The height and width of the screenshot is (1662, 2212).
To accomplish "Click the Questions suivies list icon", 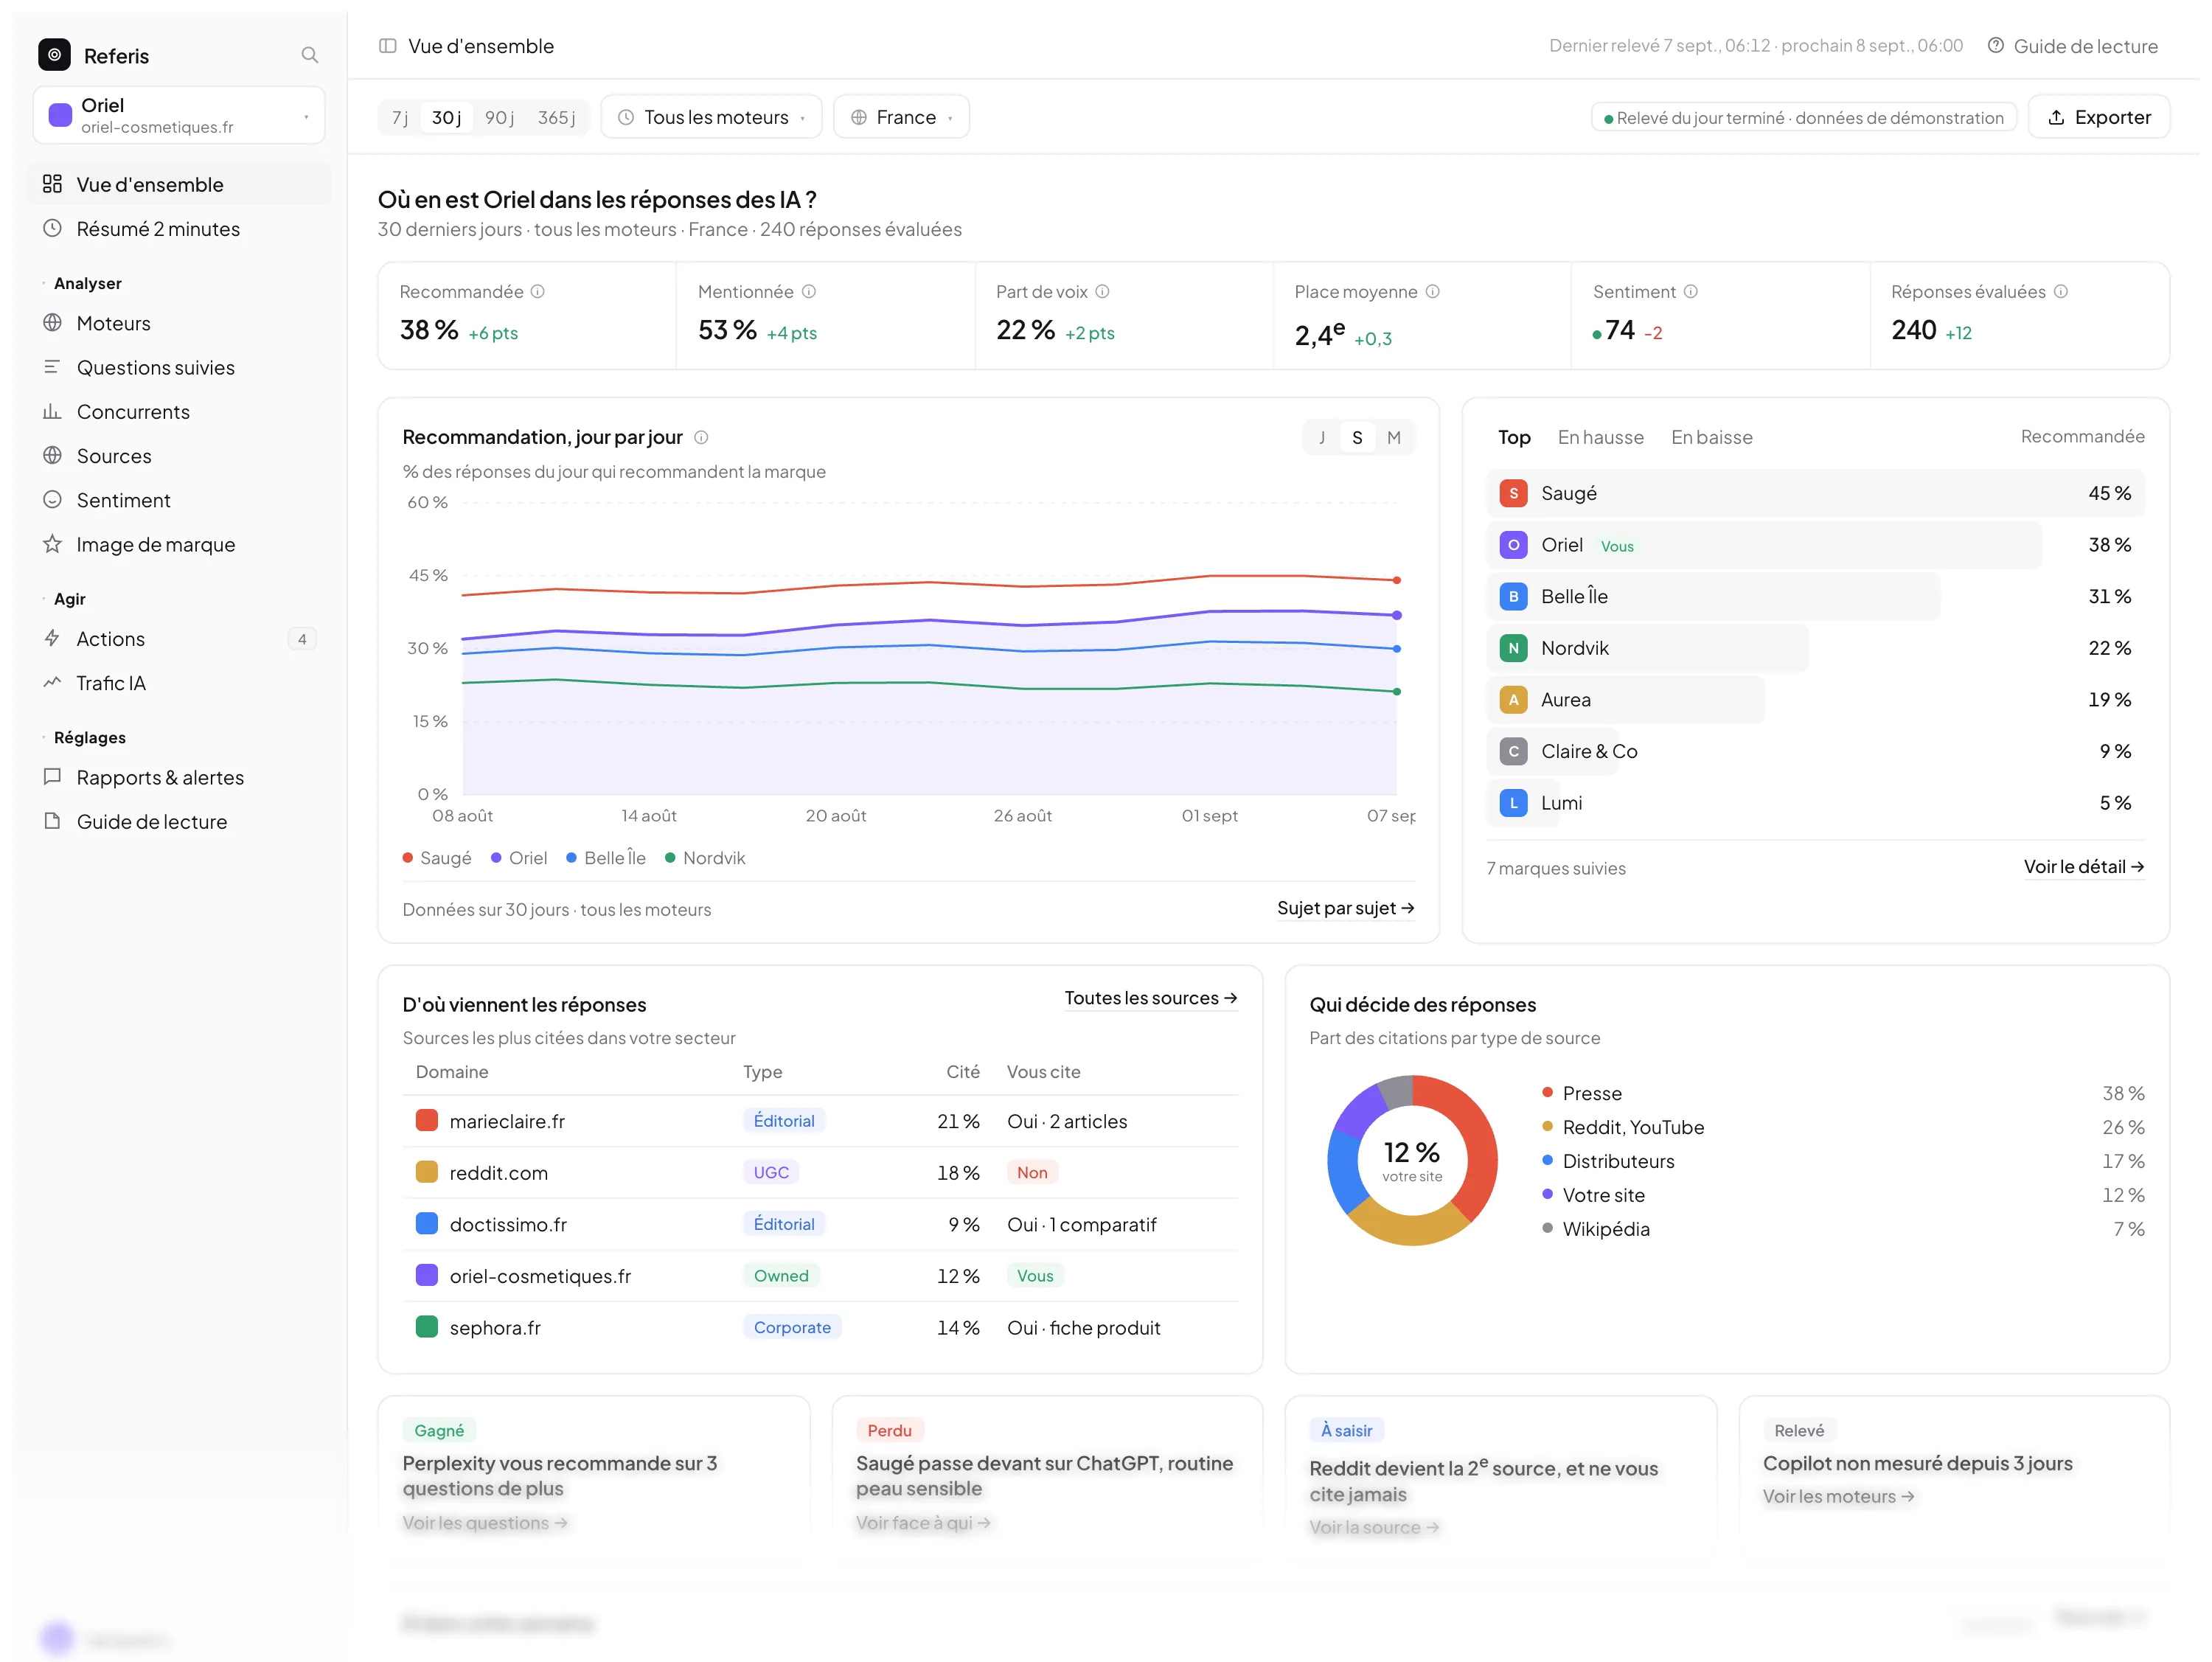I will [52, 367].
